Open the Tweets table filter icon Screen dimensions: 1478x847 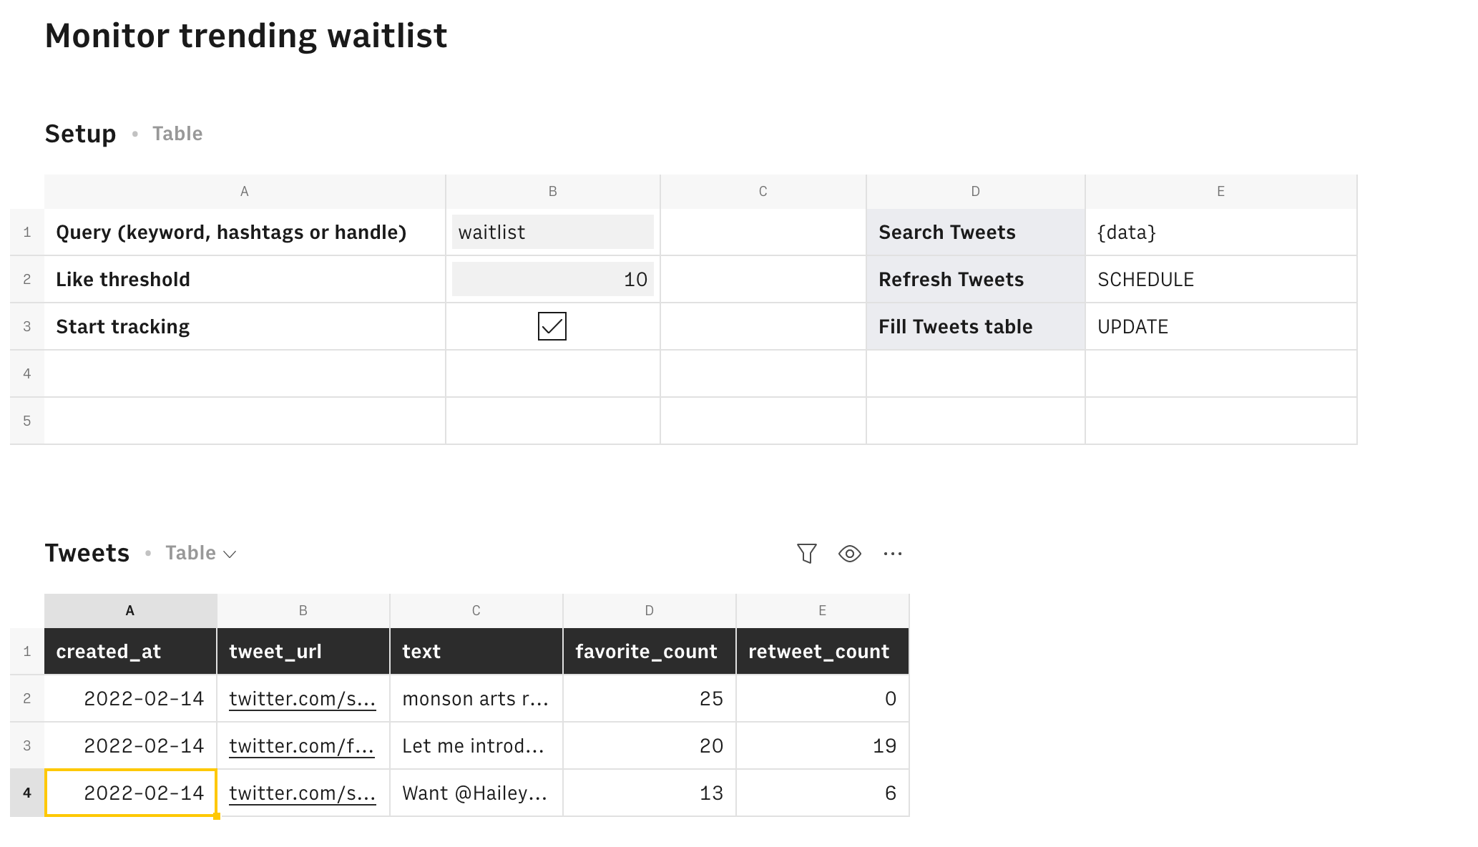806,554
